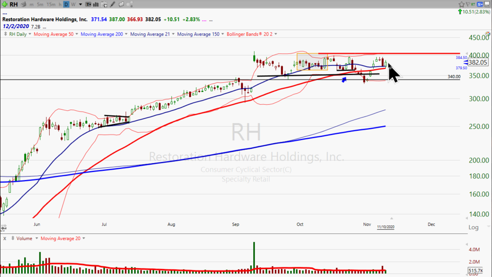Click the move handle beside Volume
The image size is (492, 277).
point(13,239)
